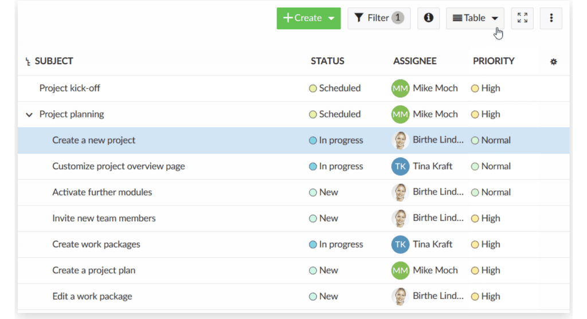
Task: Select the Activate further modules row
Action: click(x=293, y=192)
